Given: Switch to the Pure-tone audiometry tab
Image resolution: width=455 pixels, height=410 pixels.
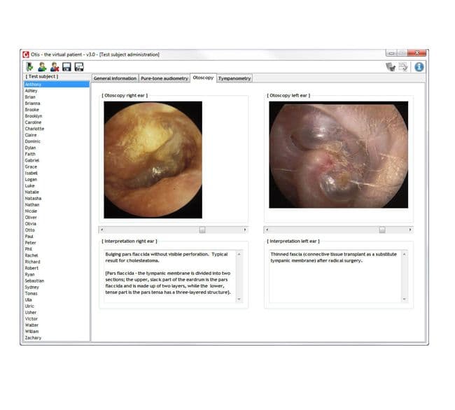Looking at the screenshot, I should (164, 78).
